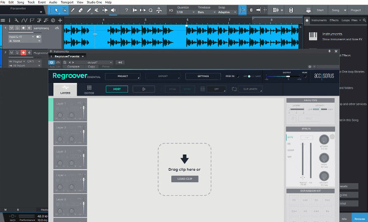This screenshot has width=368, height=222.
Task: Click the Q quantize icon in toolbar
Action: [151, 10]
